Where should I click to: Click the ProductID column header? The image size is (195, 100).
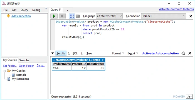(79, 64)
